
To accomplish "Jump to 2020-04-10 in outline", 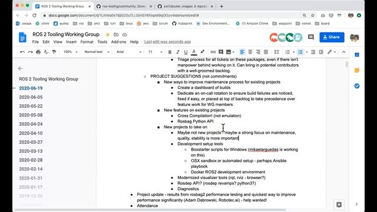I will pyautogui.click(x=31, y=133).
